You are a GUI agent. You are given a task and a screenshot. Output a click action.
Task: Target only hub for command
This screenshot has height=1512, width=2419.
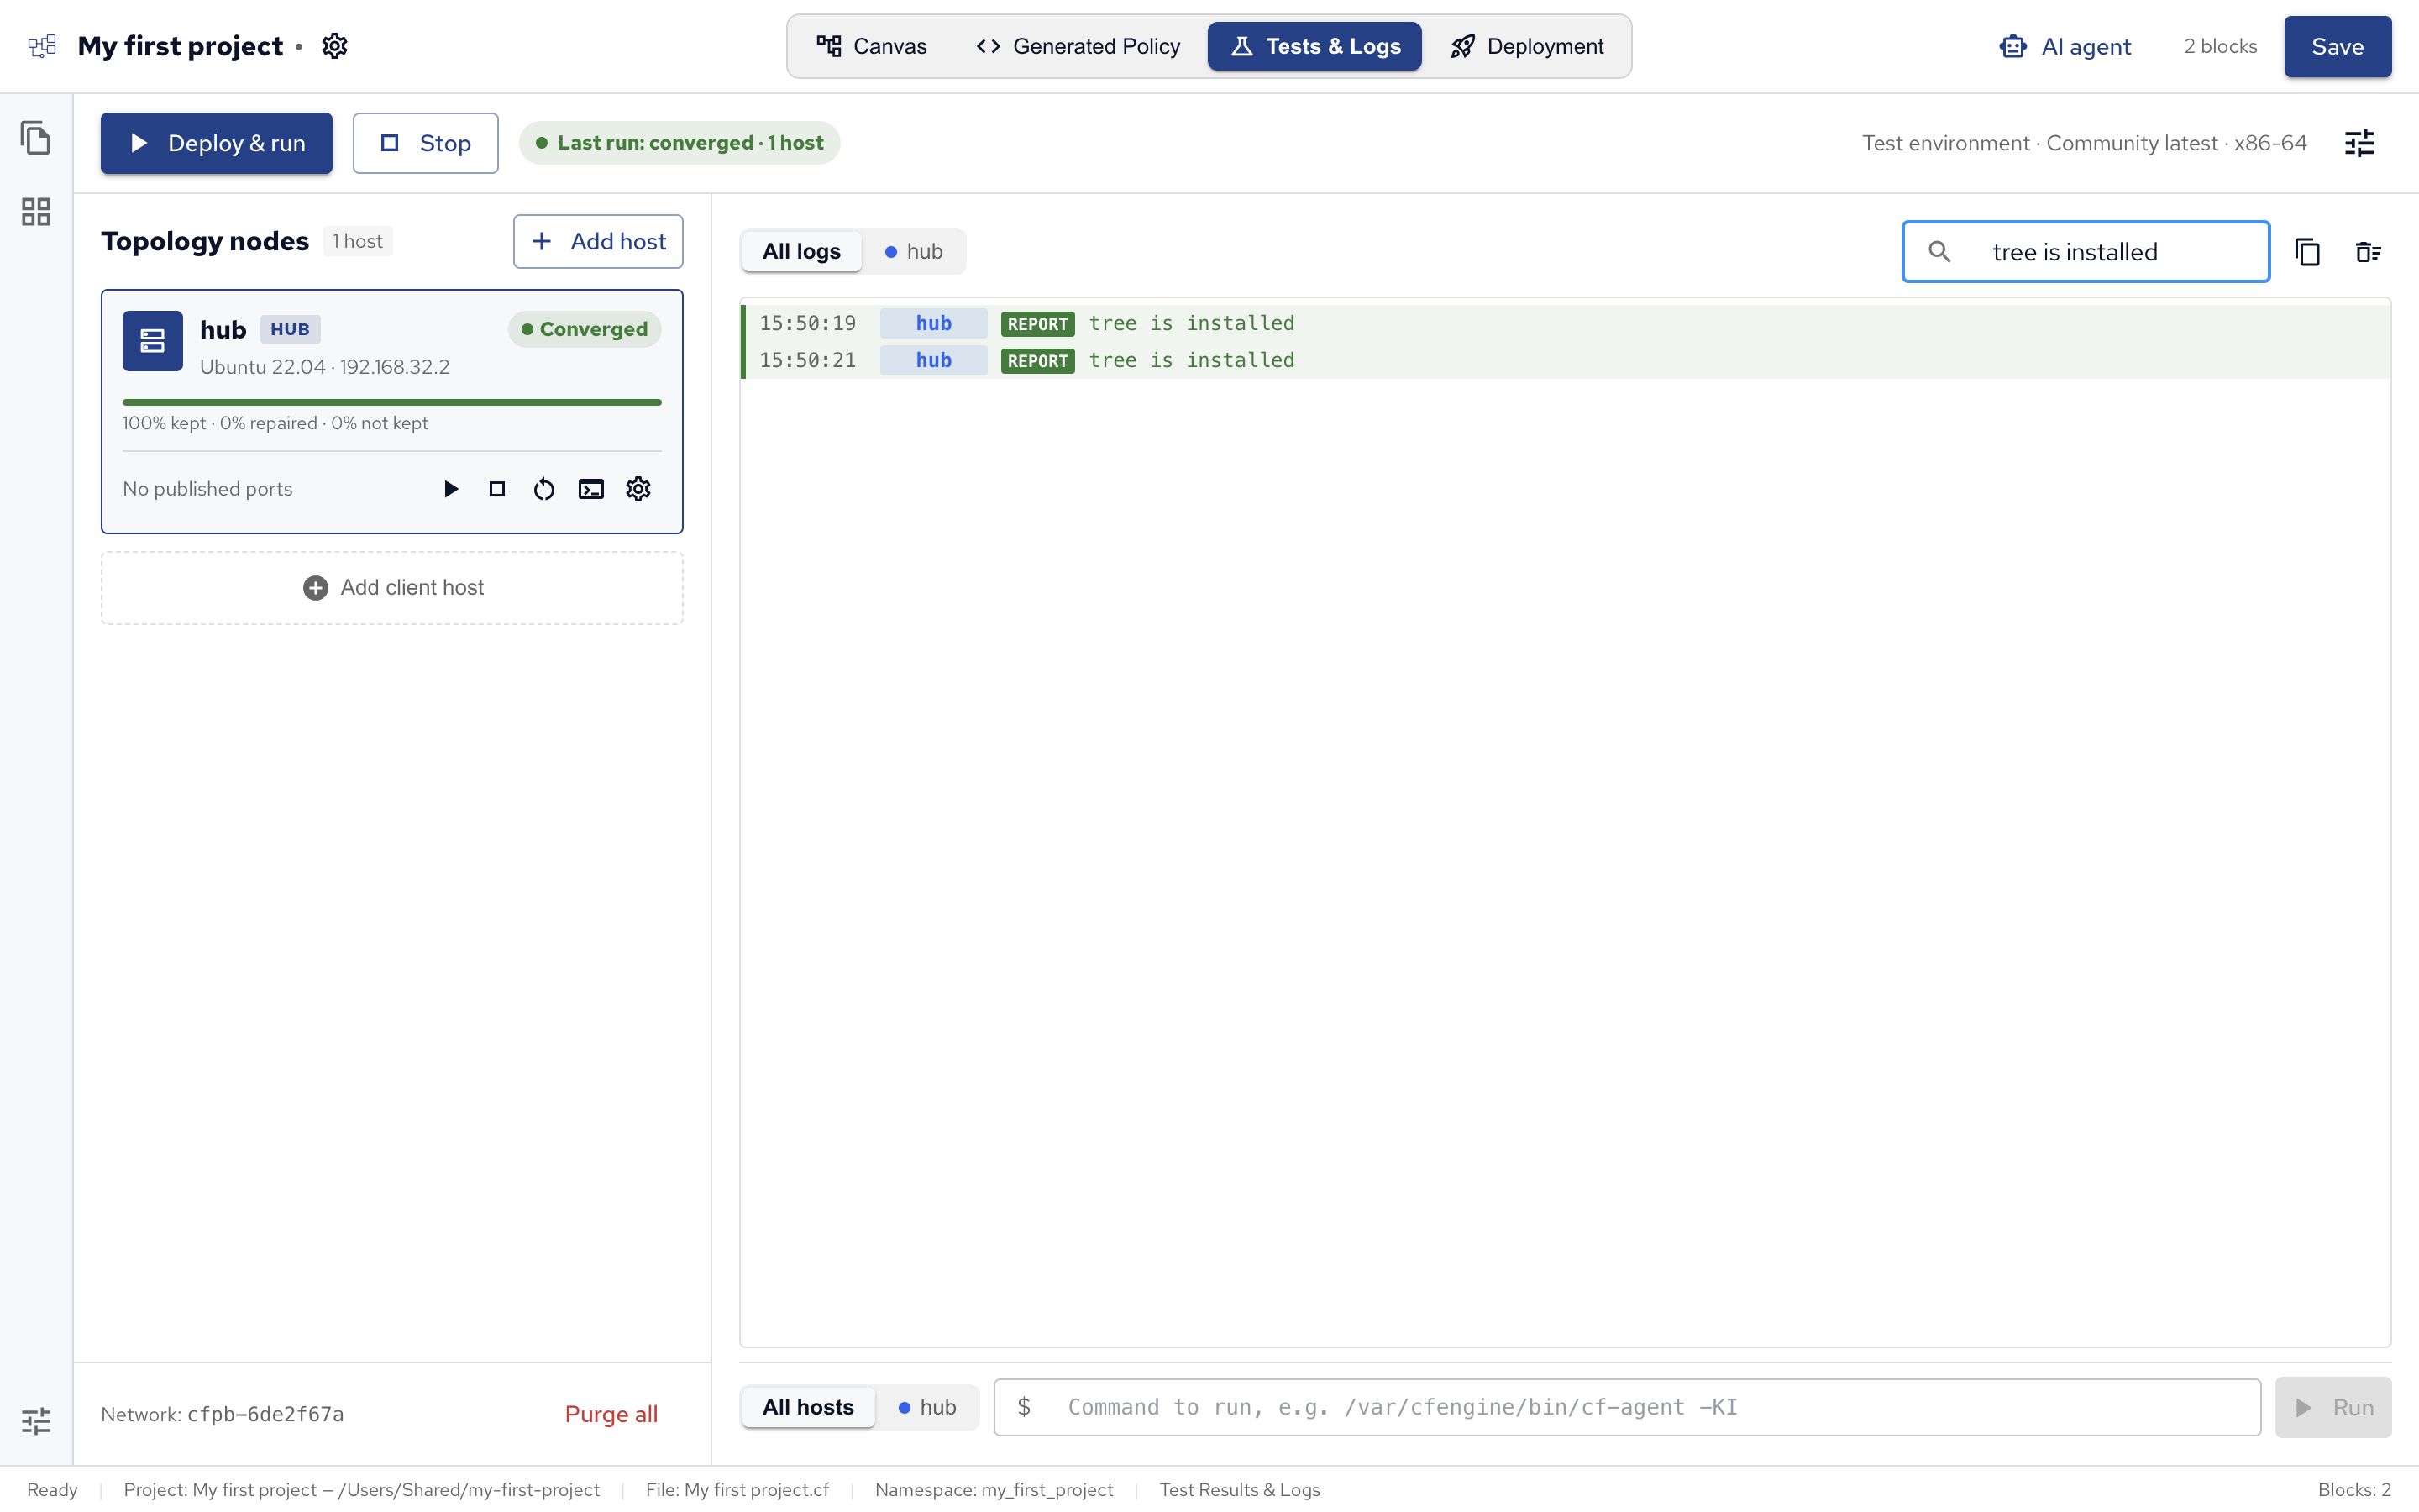[x=927, y=1407]
